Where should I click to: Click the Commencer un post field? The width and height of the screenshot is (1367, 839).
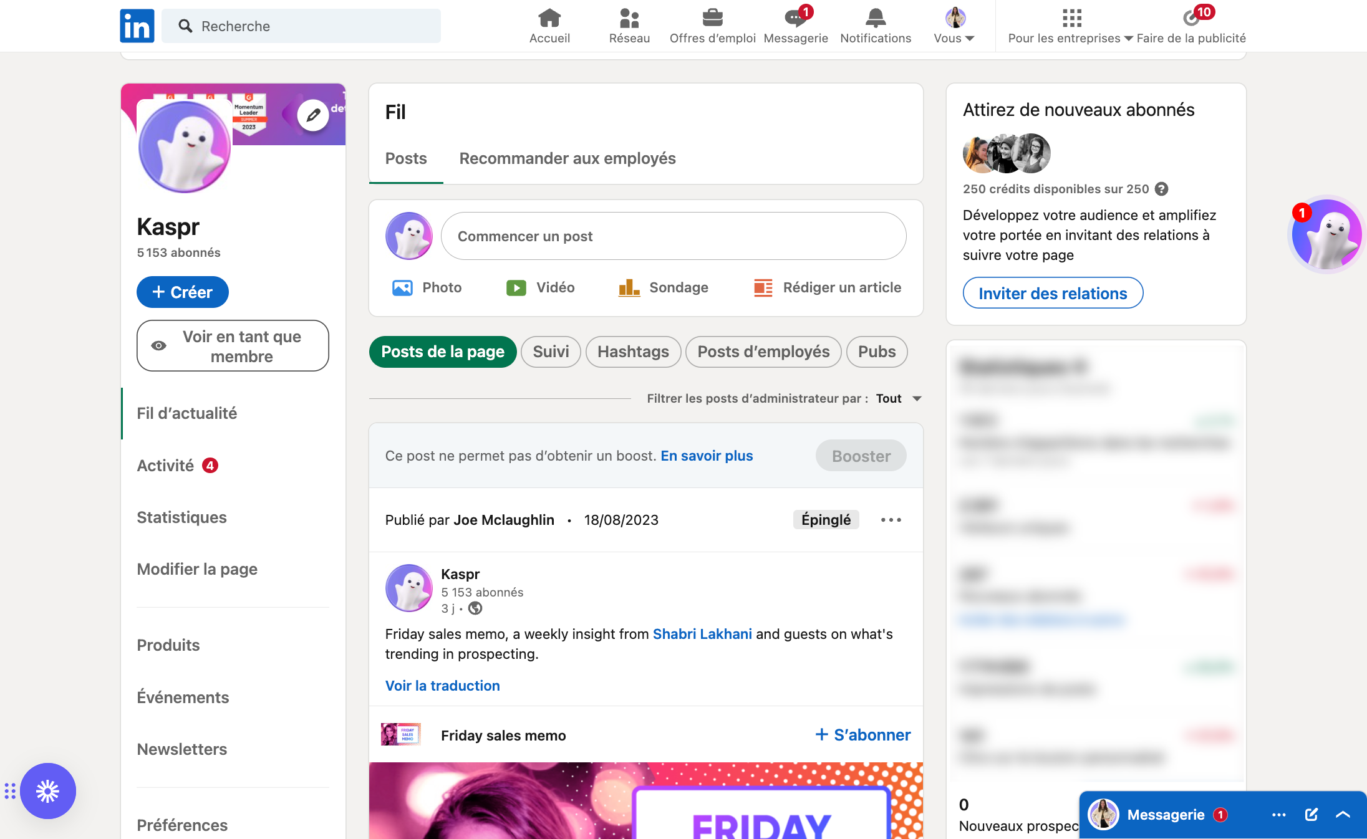(x=674, y=236)
